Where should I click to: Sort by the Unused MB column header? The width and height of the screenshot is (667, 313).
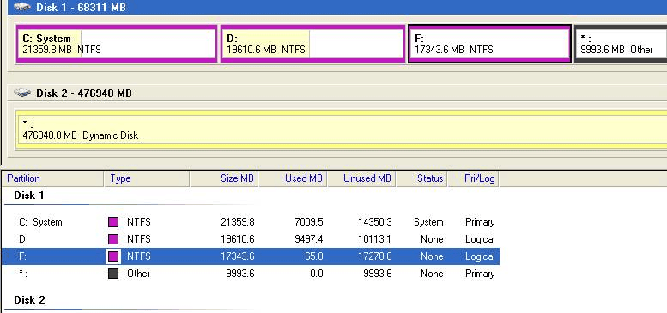pos(362,178)
